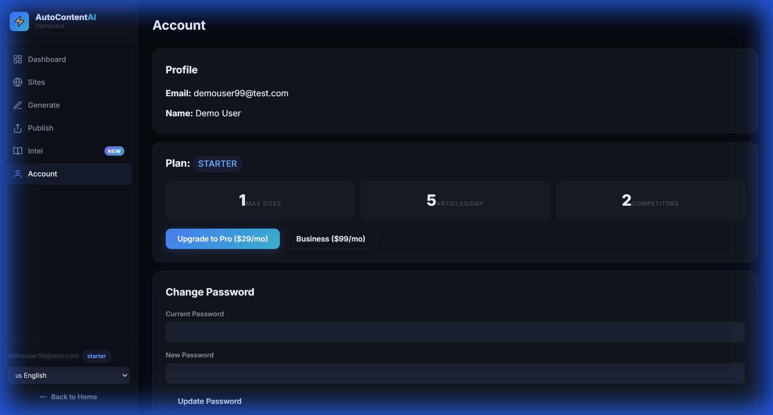This screenshot has height=415, width=773.
Task: Navigate to the Dashboard menu item
Action: point(47,59)
